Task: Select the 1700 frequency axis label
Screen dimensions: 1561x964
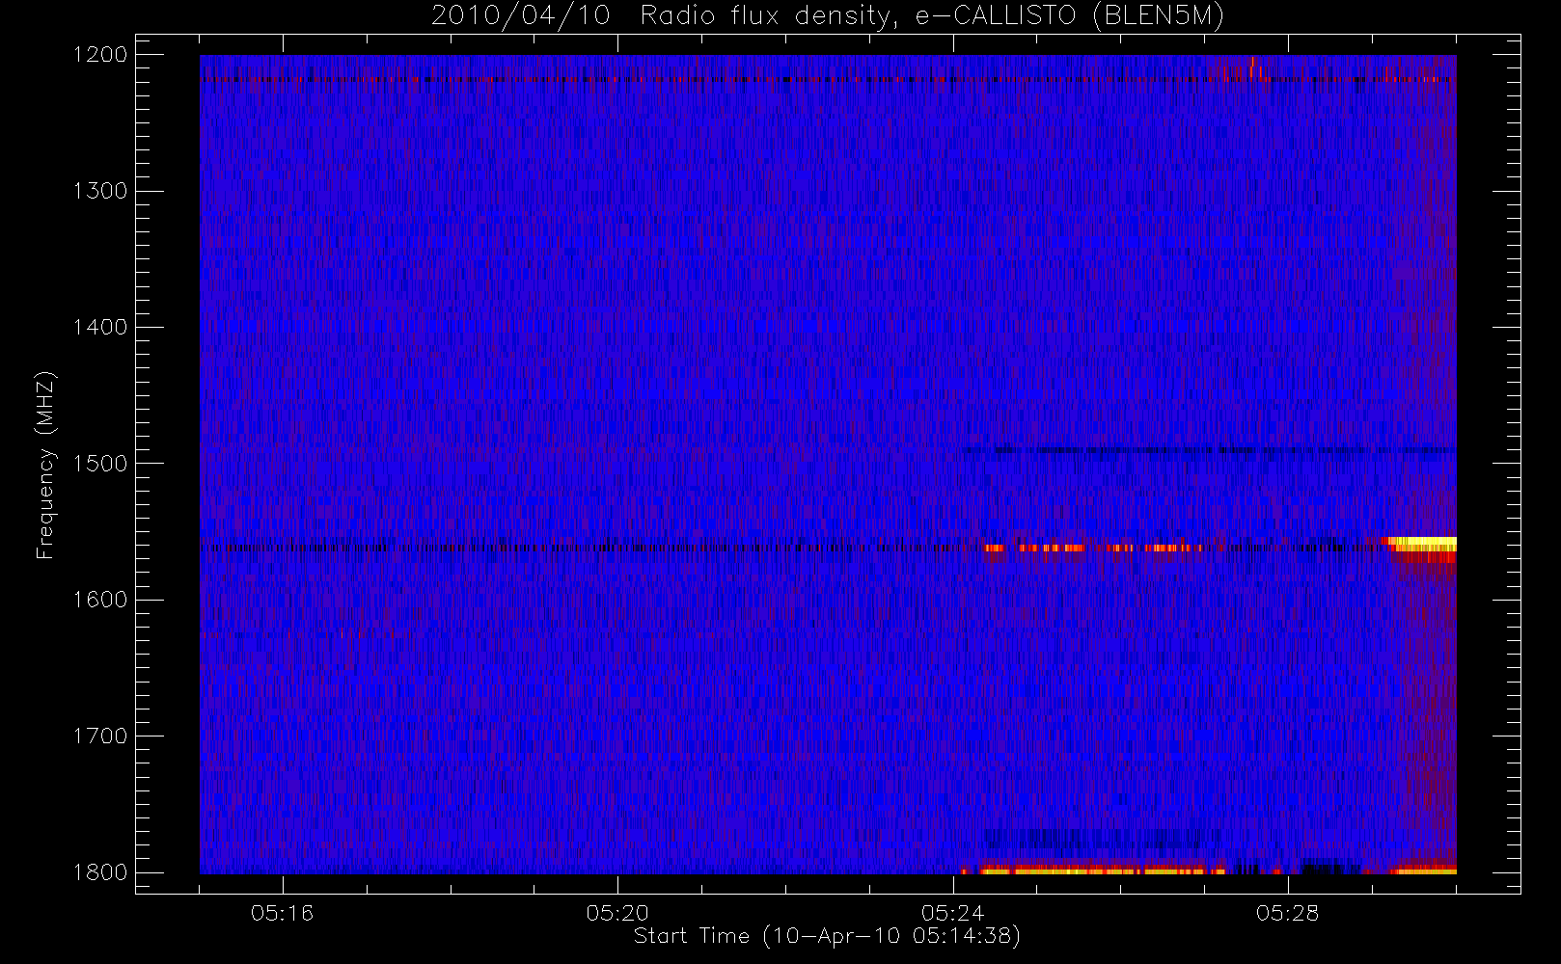Action: coord(100,736)
